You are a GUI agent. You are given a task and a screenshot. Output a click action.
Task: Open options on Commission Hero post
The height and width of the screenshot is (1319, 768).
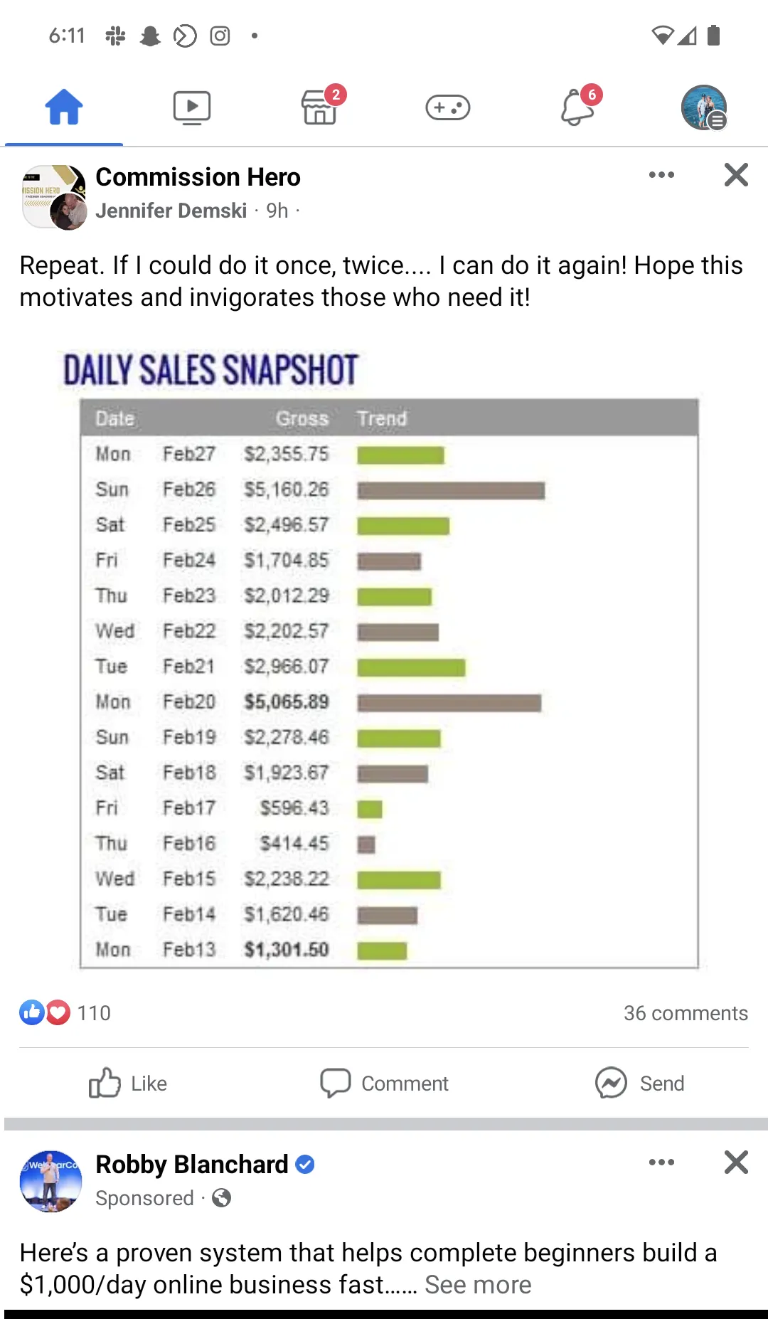pos(661,175)
